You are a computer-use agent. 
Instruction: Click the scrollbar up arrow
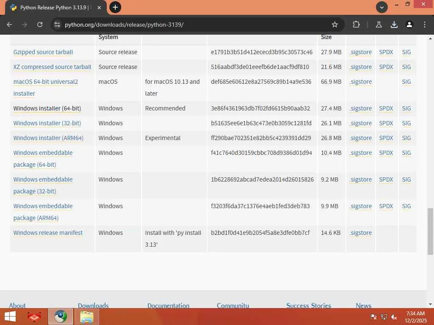pos(431,39)
